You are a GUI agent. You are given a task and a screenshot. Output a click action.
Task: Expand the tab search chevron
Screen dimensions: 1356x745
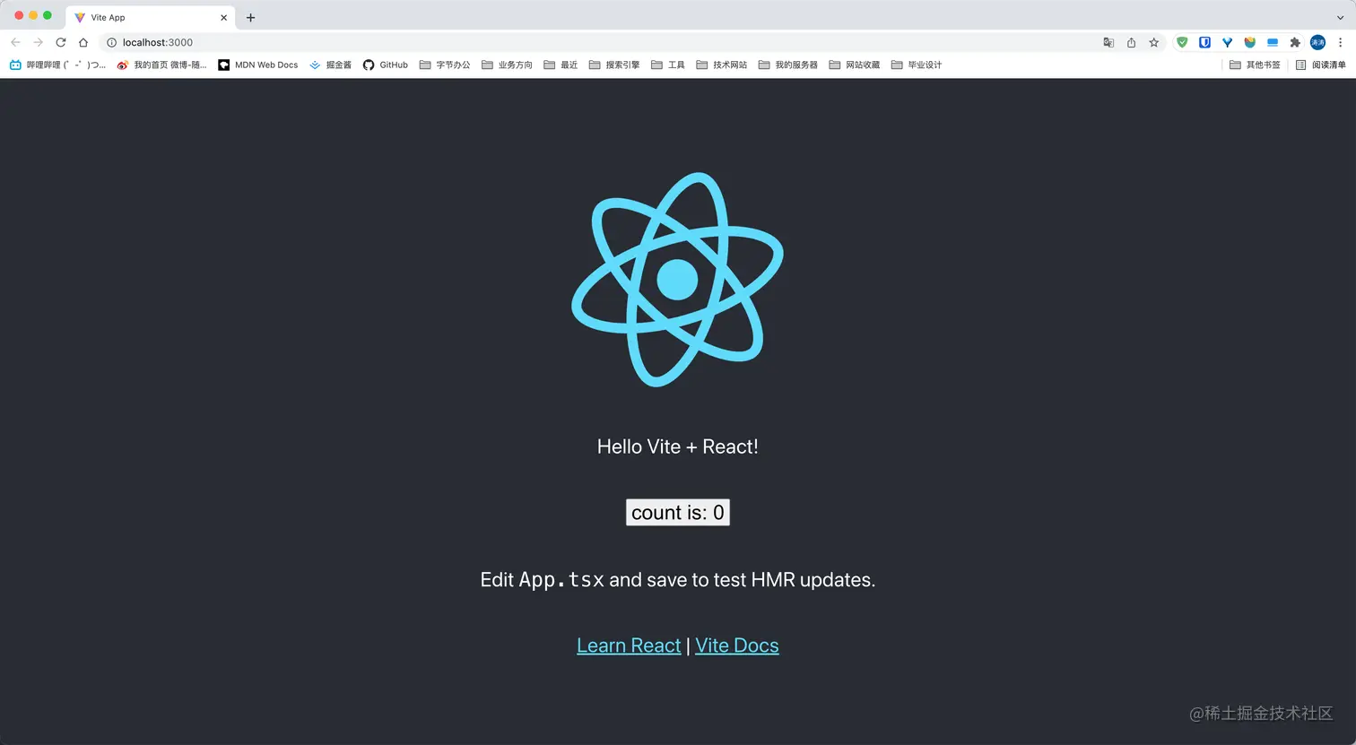click(x=1340, y=17)
